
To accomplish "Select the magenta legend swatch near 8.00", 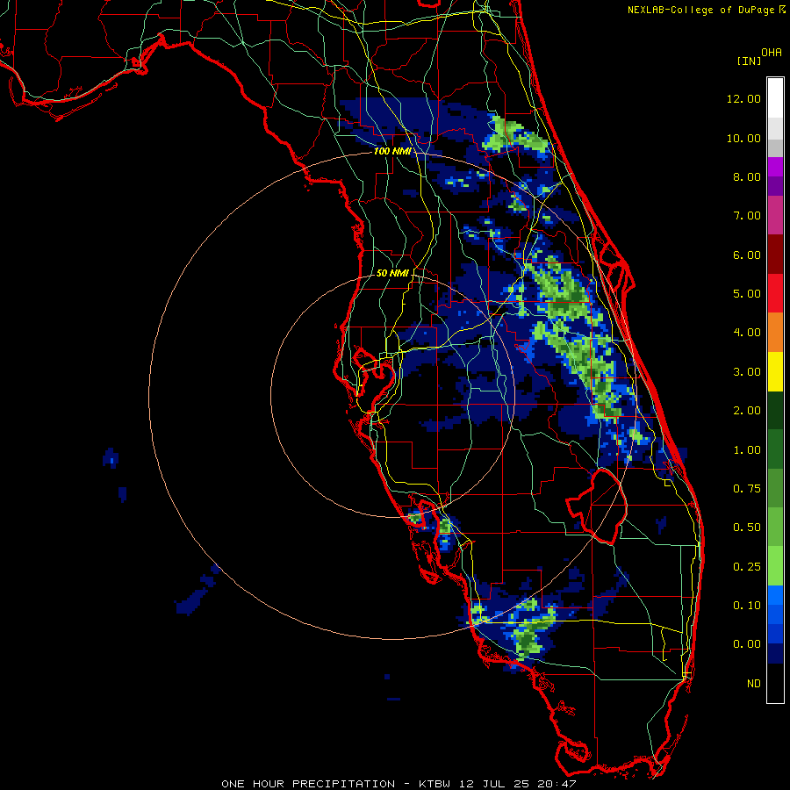I will (775, 167).
